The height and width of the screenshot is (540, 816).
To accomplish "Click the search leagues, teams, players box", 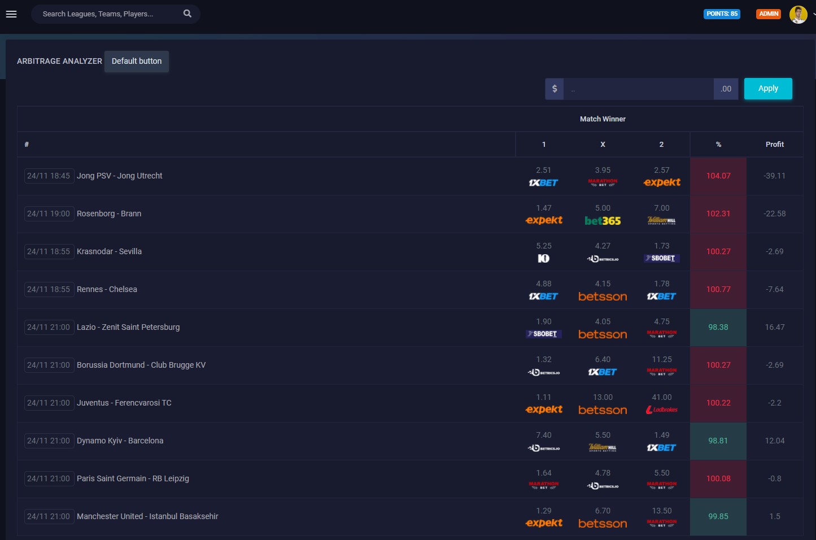I will coord(110,14).
